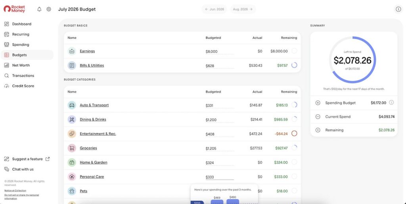Screen dimensions: 406x204
Task: Go to previous month Jun. 2026
Action: click(x=214, y=9)
